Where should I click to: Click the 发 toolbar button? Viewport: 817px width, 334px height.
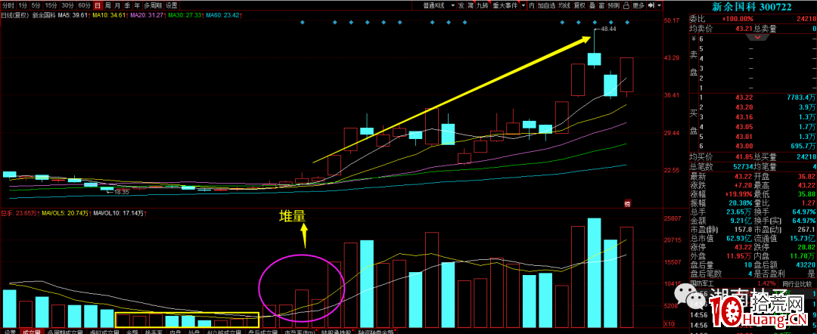461,6
